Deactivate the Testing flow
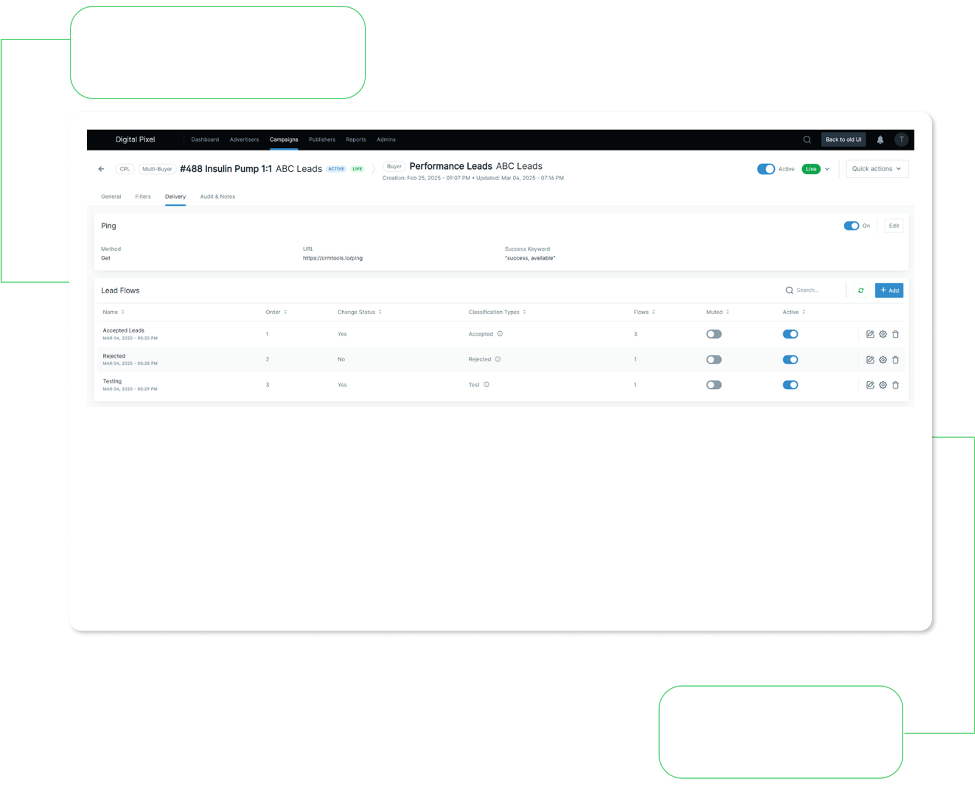Viewport: 975px width, 788px height. 790,385
